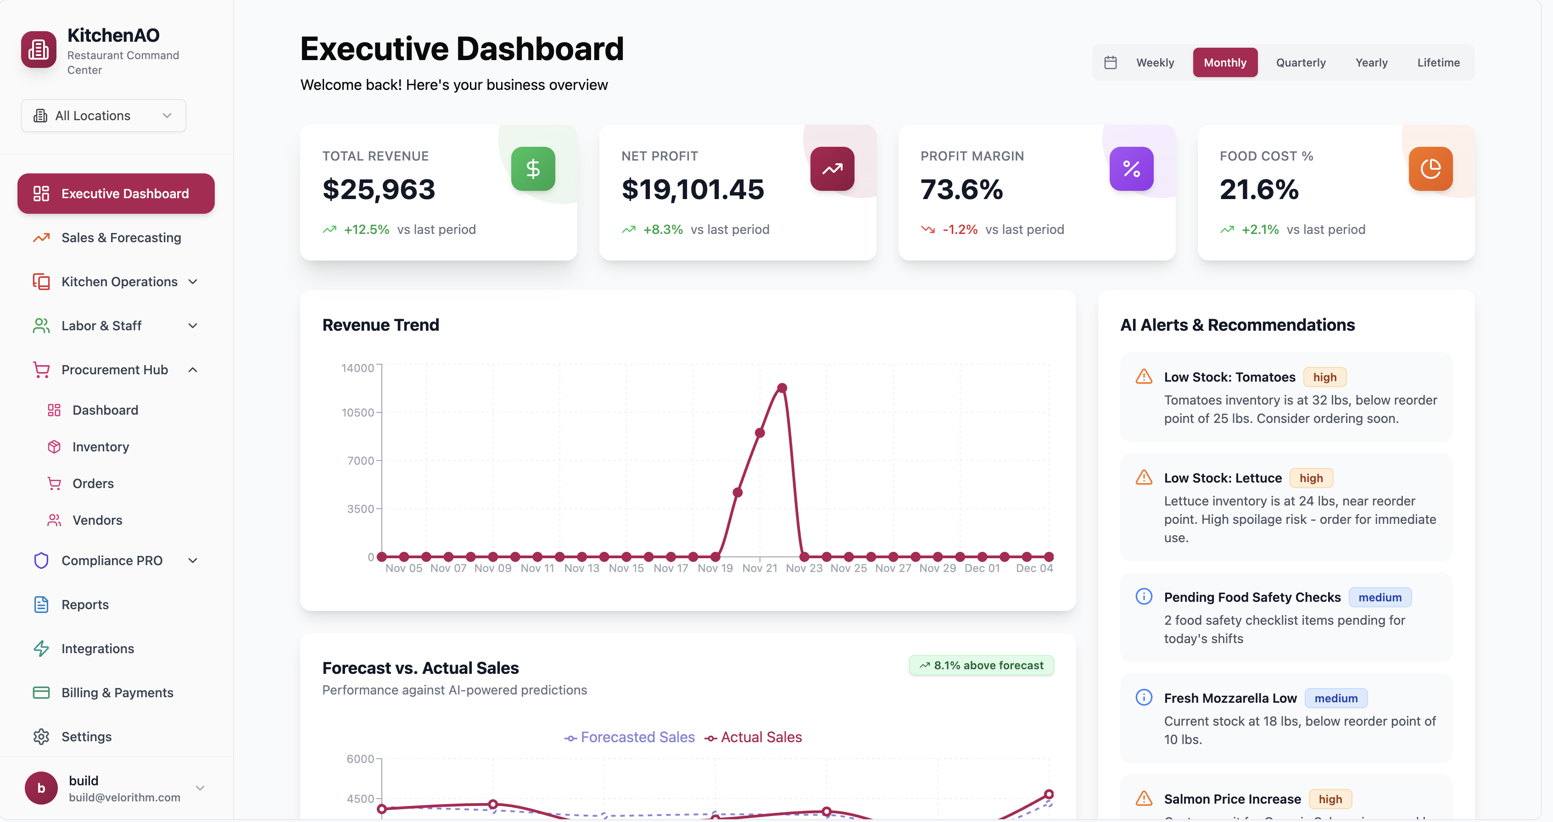Click the Vendors people icon
This screenshot has width=1553, height=822.
[54, 519]
